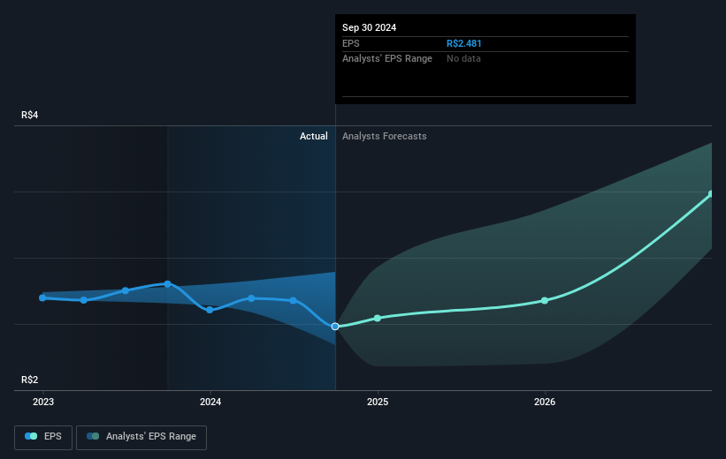726x459 pixels.
Task: Select the 2025 forecast EPS data point
Action: (x=378, y=318)
